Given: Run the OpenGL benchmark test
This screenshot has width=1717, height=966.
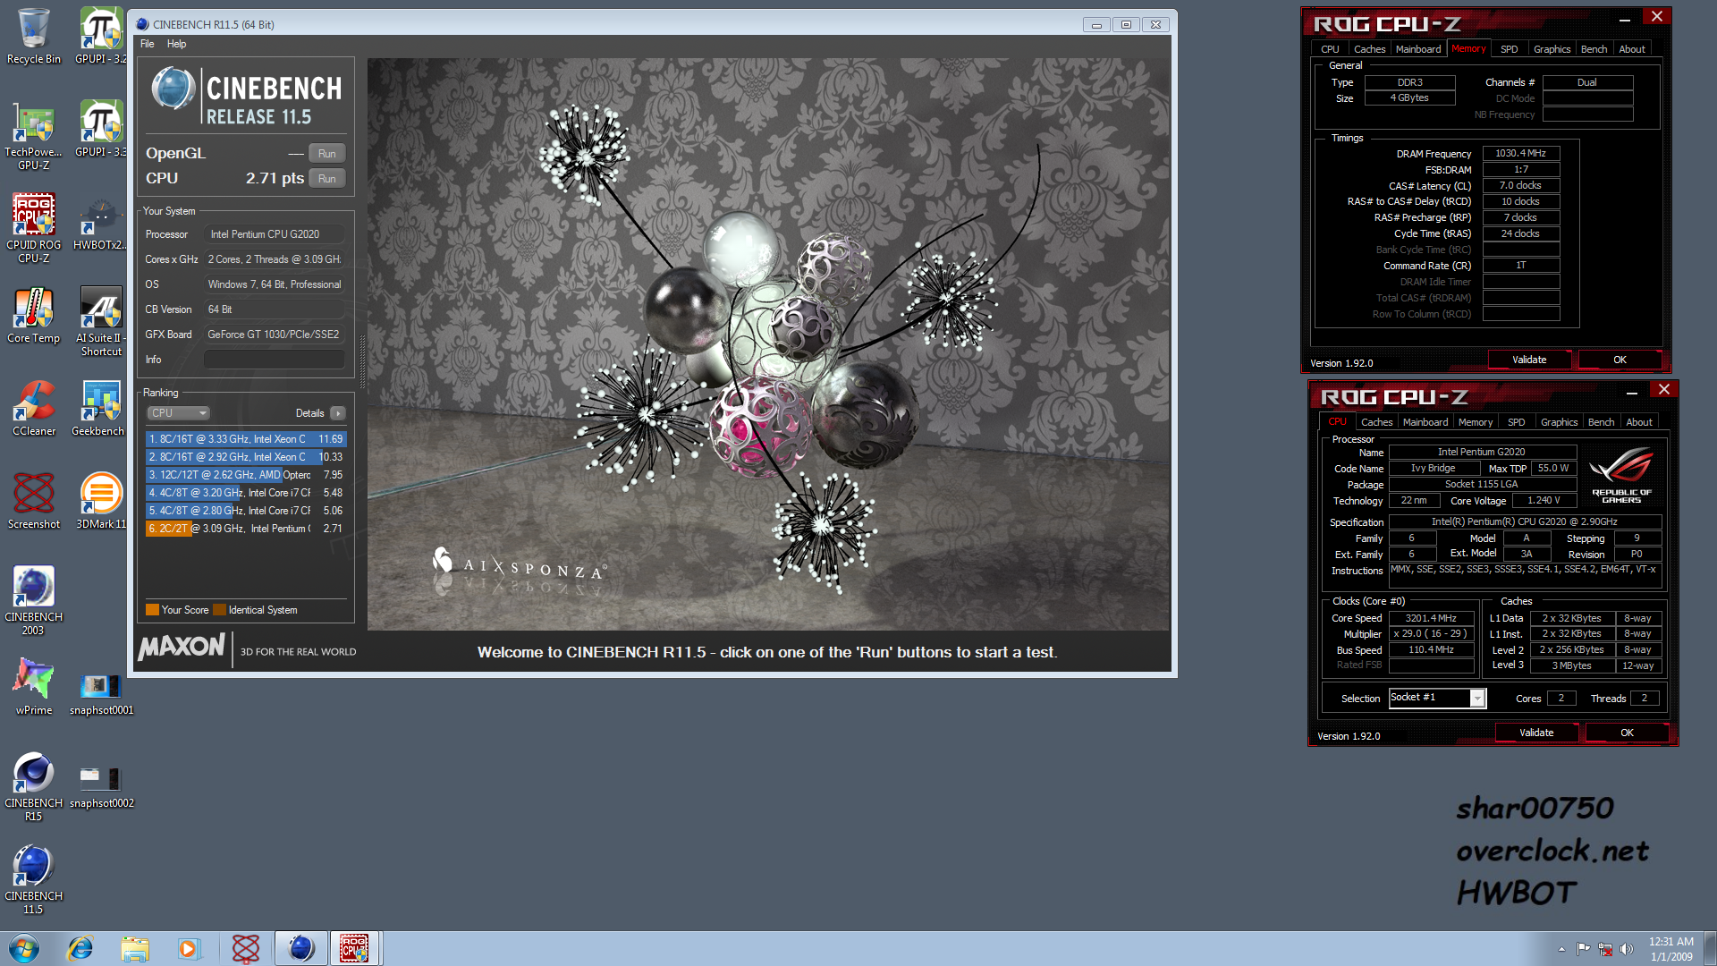Looking at the screenshot, I should point(327,154).
